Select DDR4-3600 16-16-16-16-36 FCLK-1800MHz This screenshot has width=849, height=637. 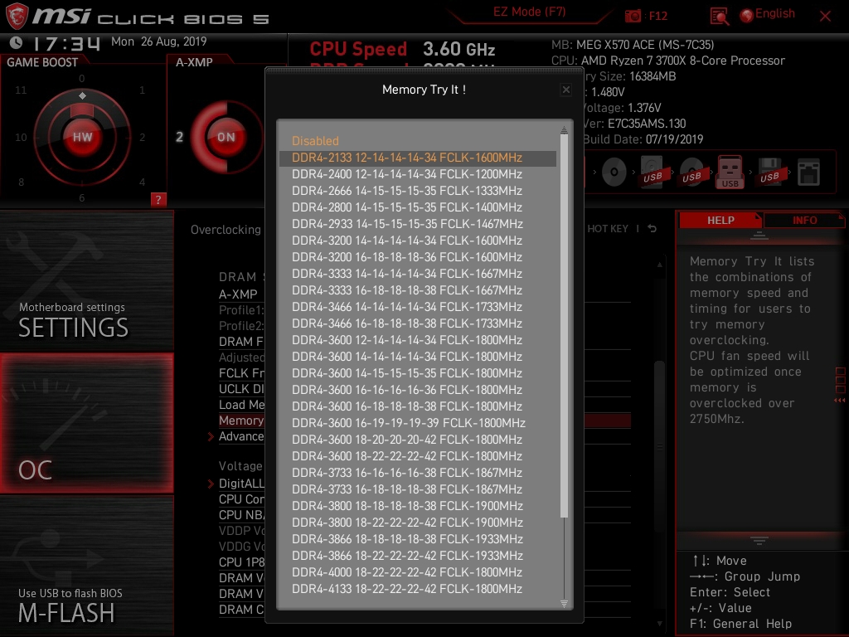pyautogui.click(x=418, y=390)
